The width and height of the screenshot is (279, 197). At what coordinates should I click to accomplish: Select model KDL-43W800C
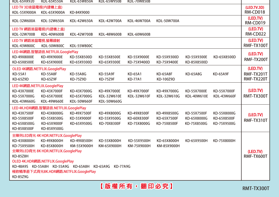tap(24, 46)
